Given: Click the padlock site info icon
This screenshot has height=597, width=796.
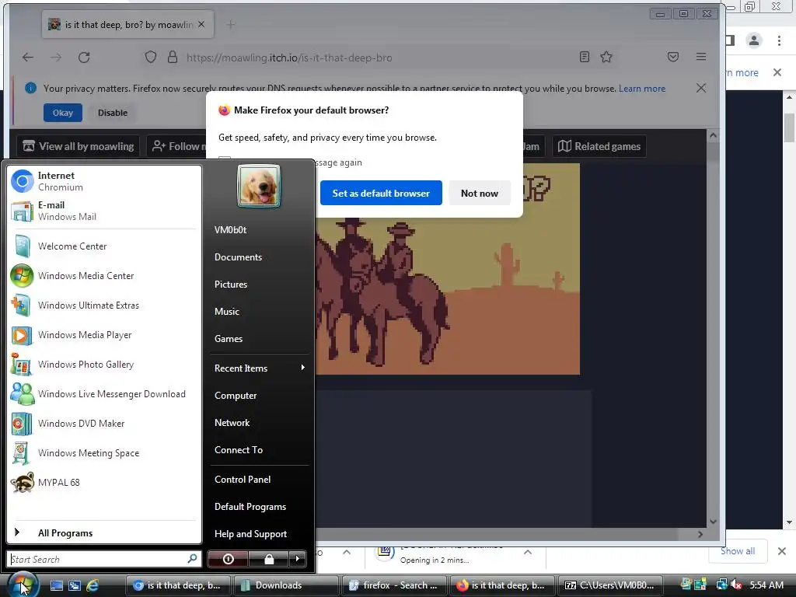Looking at the screenshot, I should tap(173, 58).
